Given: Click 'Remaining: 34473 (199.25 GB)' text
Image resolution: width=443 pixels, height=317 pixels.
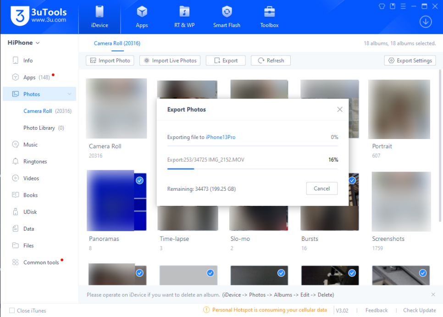Looking at the screenshot, I should (x=201, y=189).
